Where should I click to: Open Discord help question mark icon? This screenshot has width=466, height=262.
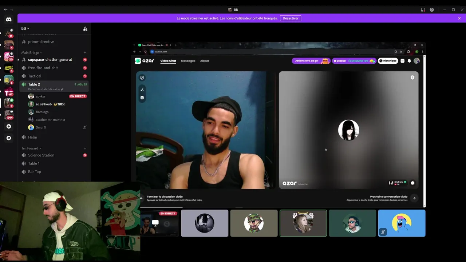click(x=432, y=10)
